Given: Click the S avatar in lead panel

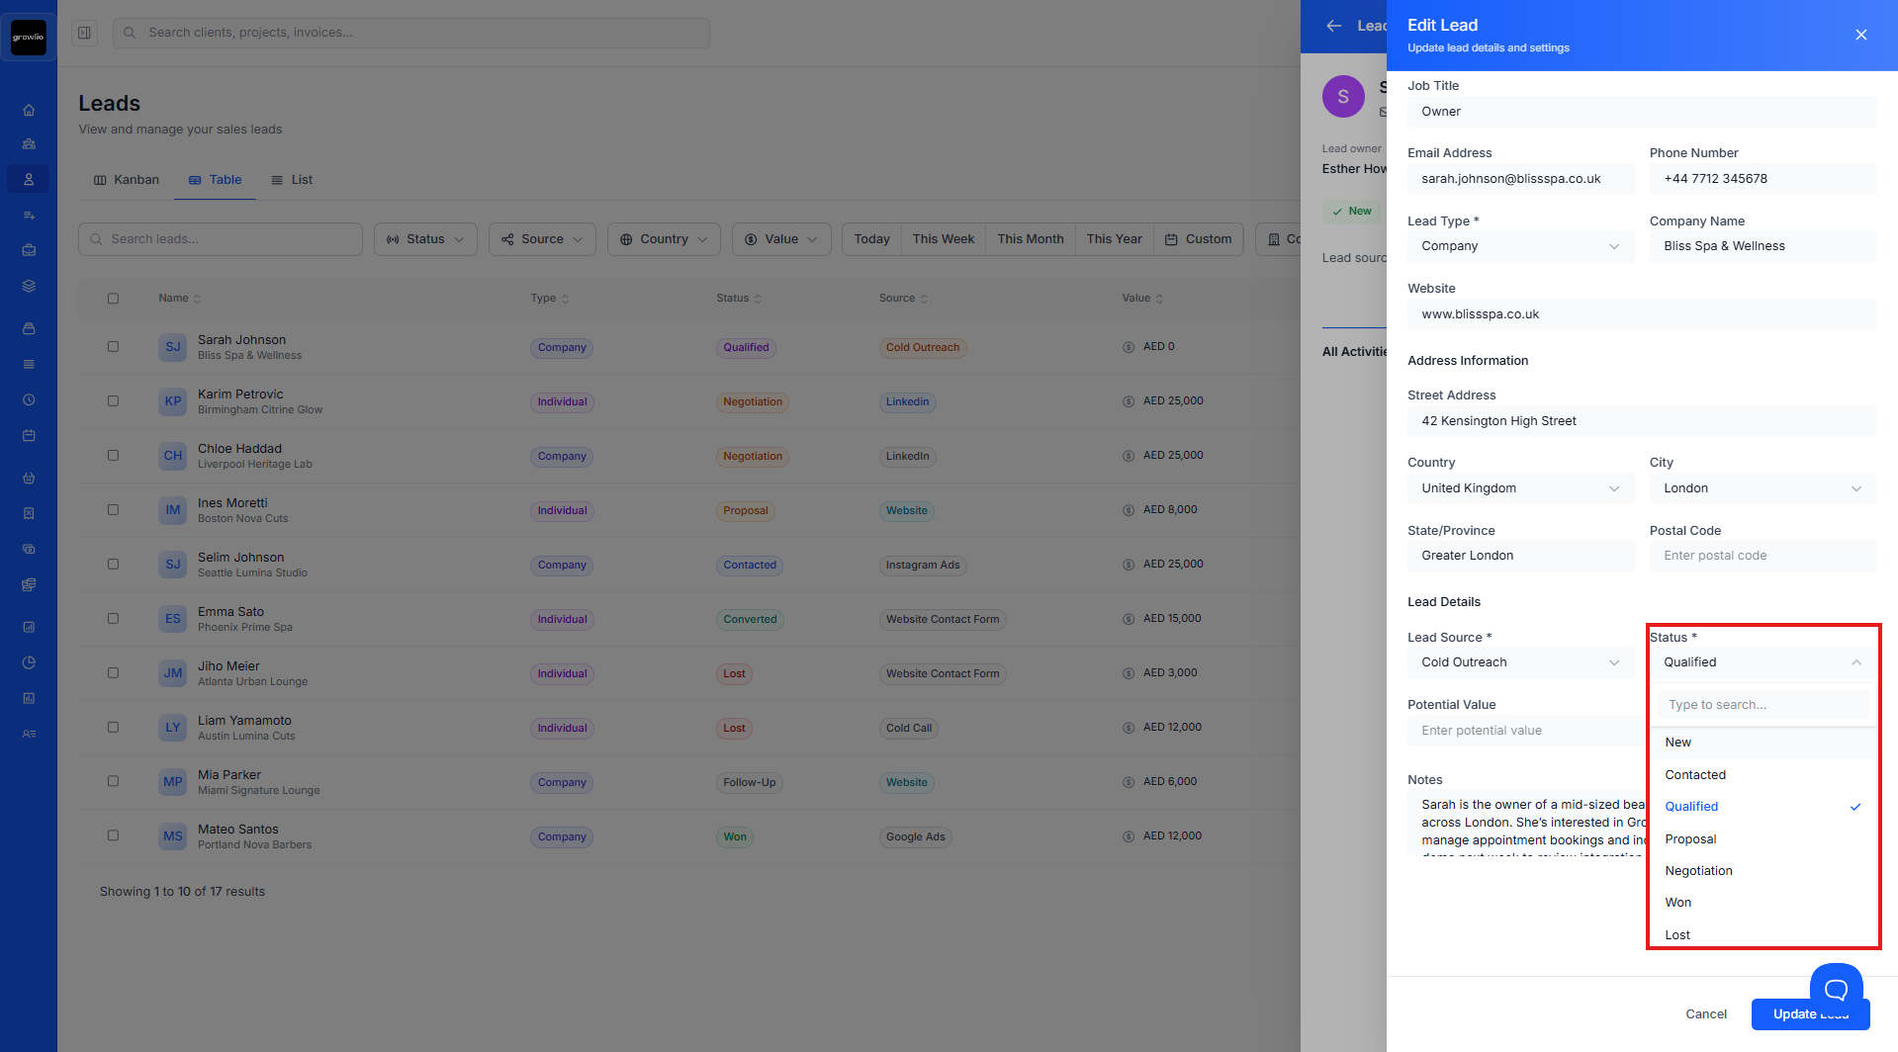Looking at the screenshot, I should pos(1343,96).
